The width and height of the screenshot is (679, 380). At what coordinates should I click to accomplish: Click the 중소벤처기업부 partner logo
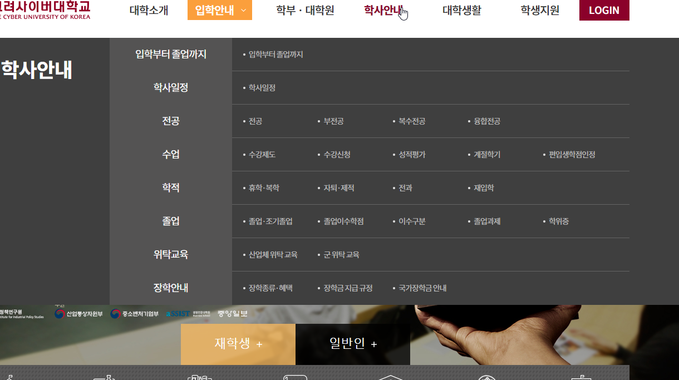pyautogui.click(x=135, y=314)
